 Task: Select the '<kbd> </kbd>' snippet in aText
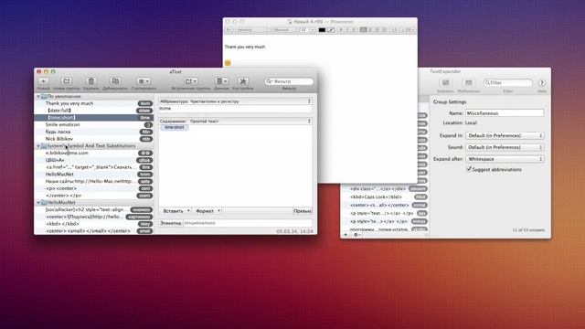[x=93, y=224]
